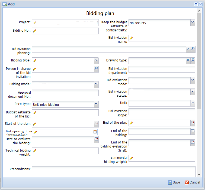205x190 pixels.
Task: Open calendar for End of bidding evaluation
Action: 193,142
